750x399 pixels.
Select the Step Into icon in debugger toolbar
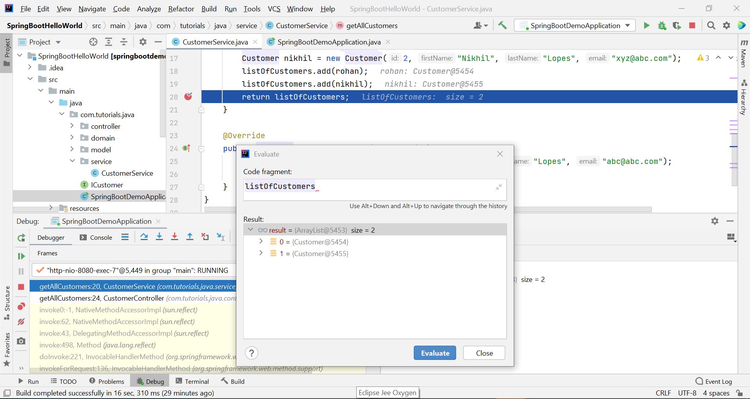point(159,237)
